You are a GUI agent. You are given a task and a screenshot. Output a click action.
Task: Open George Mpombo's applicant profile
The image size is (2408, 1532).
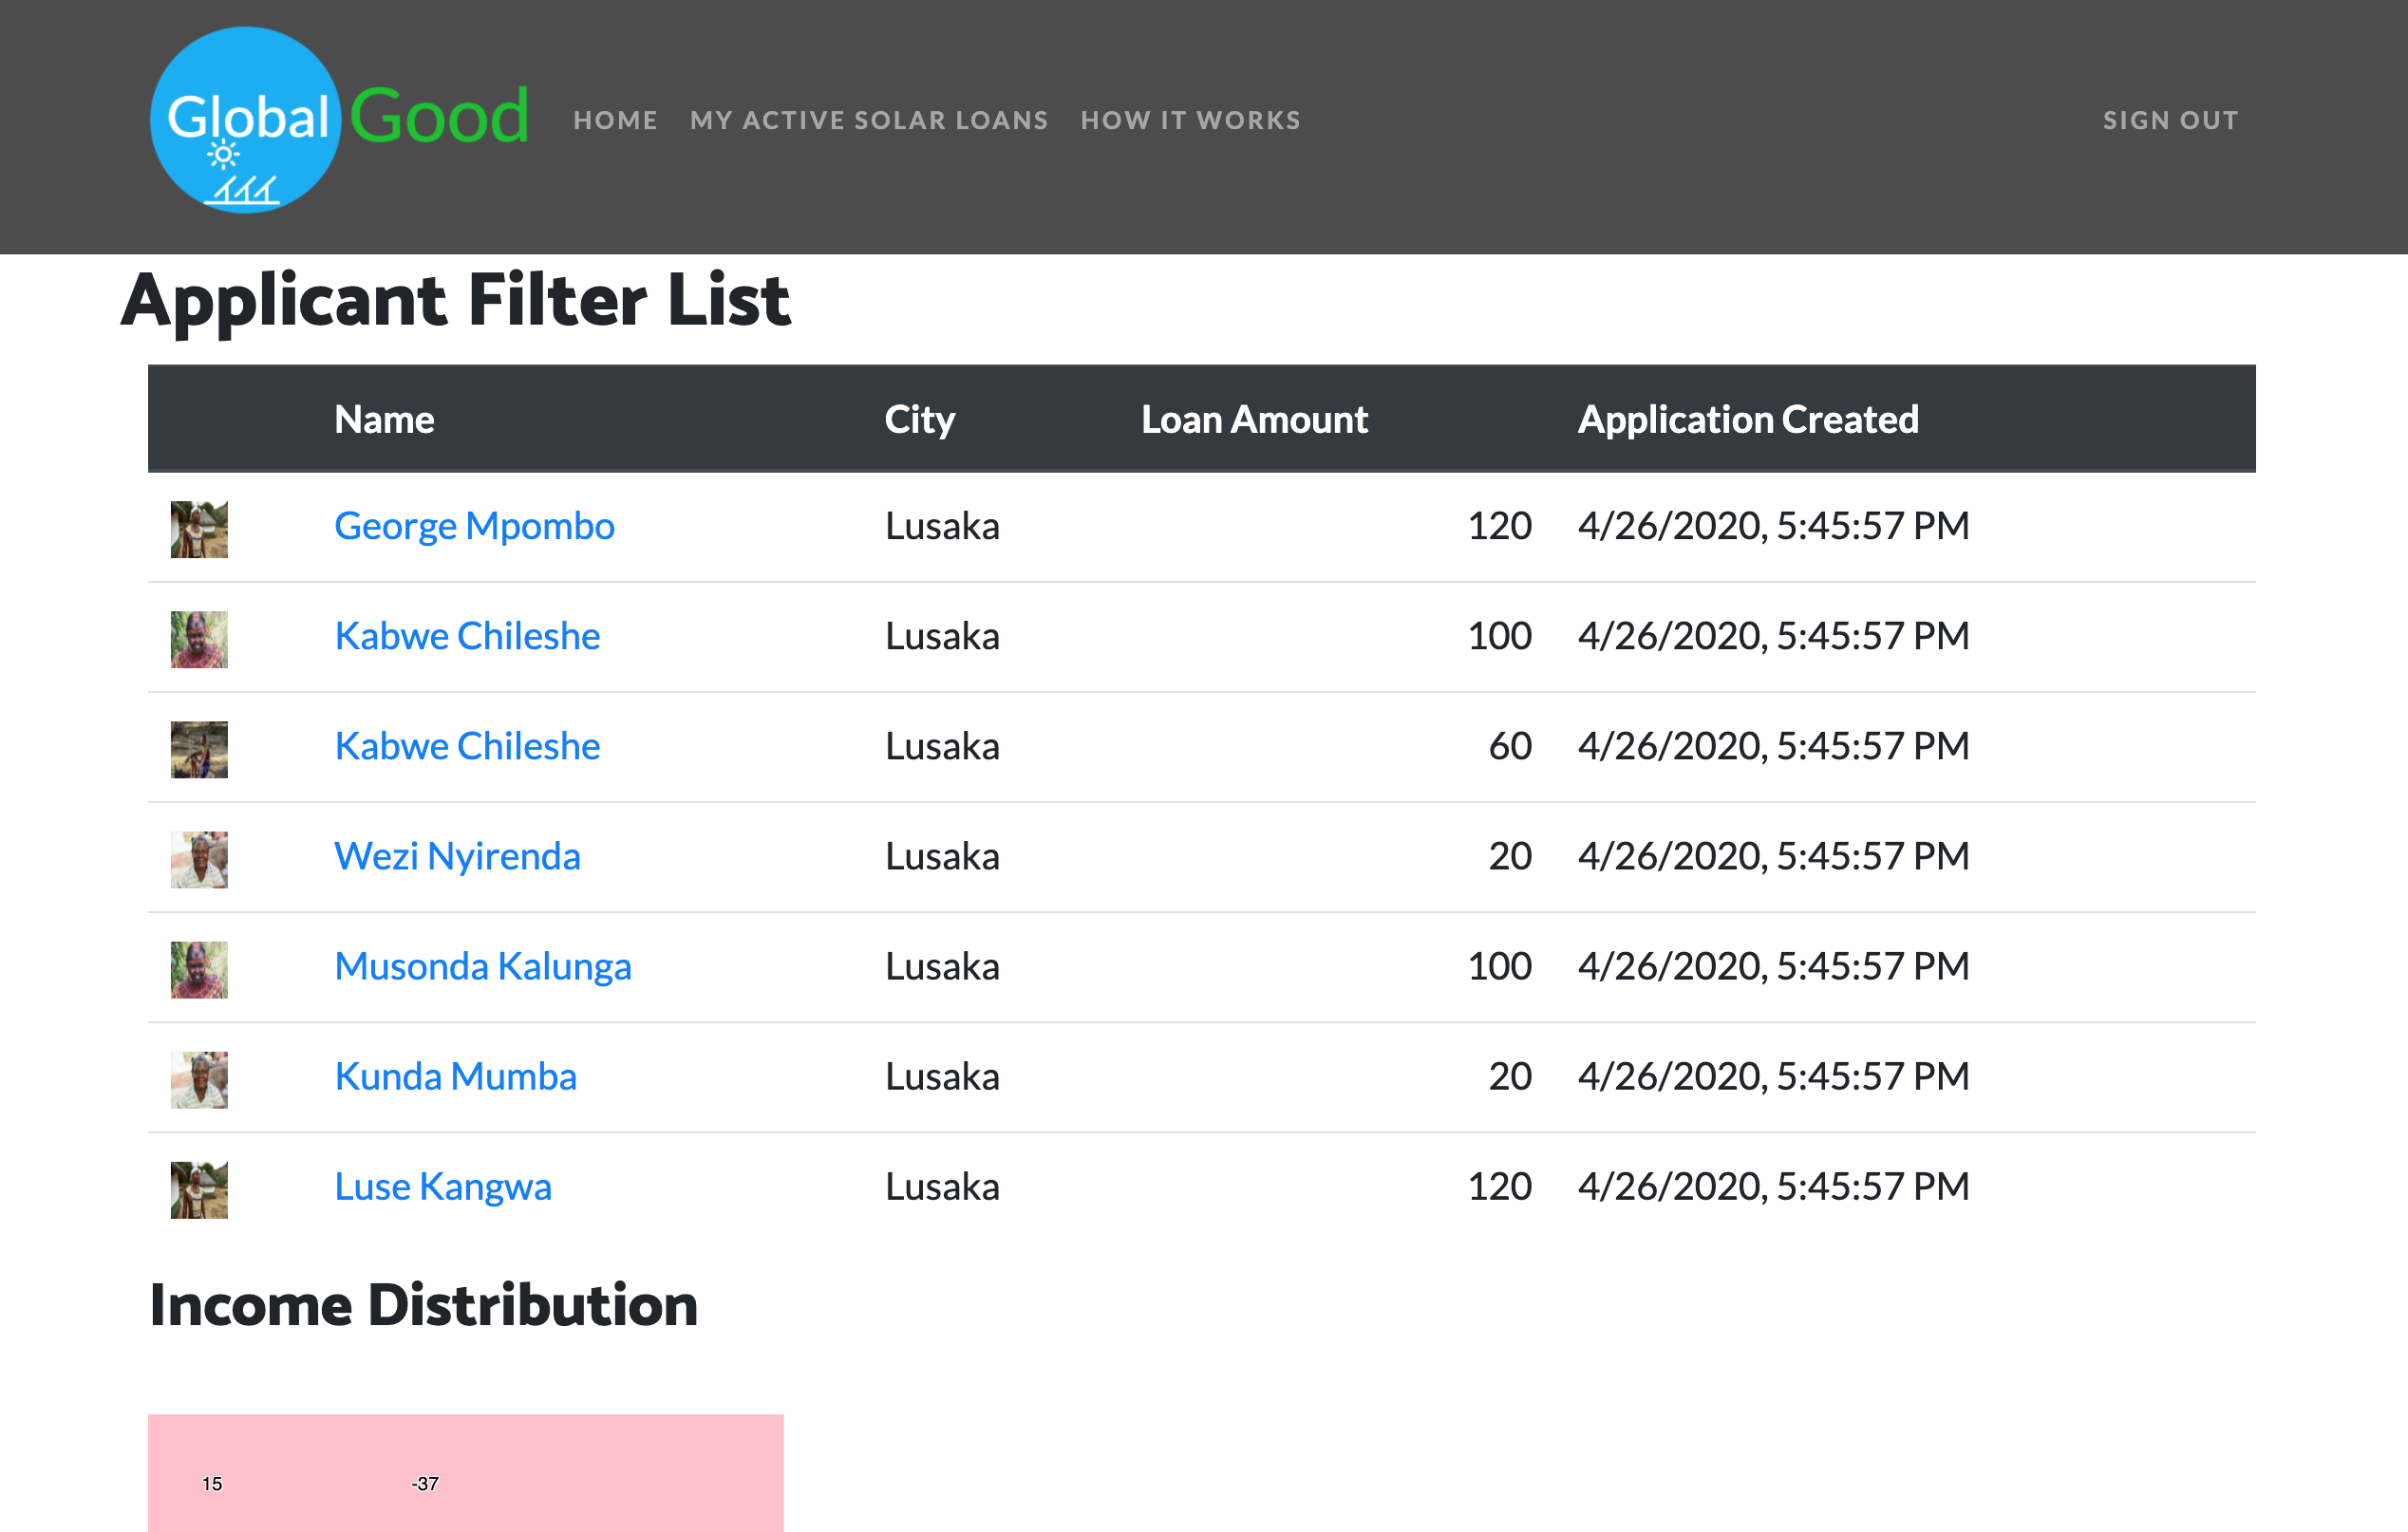474,527
